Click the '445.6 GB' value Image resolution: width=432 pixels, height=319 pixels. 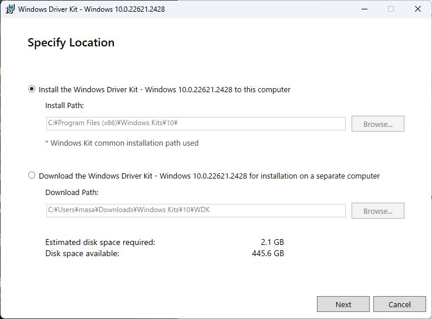[x=268, y=253]
